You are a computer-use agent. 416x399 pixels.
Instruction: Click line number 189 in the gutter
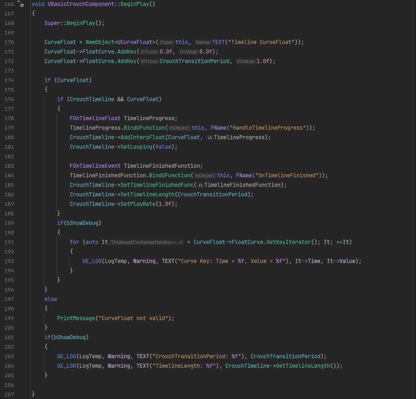(8, 223)
